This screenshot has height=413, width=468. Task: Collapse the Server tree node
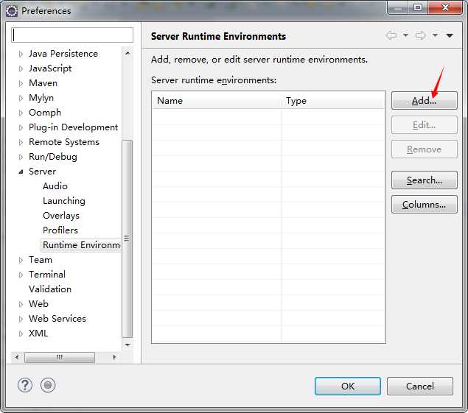[21, 172]
